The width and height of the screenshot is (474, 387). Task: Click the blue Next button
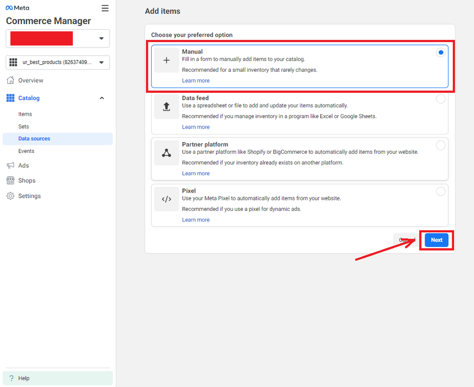tap(437, 240)
